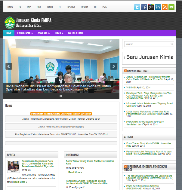Open Jadwal Penerimaan Mahasiswa Pascasarjana button
Viewport: 182px width, 190px height.
pyautogui.click(x=61, y=127)
